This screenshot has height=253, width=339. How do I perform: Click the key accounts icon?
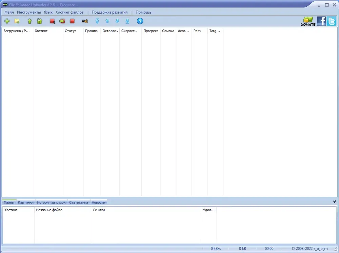point(85,21)
